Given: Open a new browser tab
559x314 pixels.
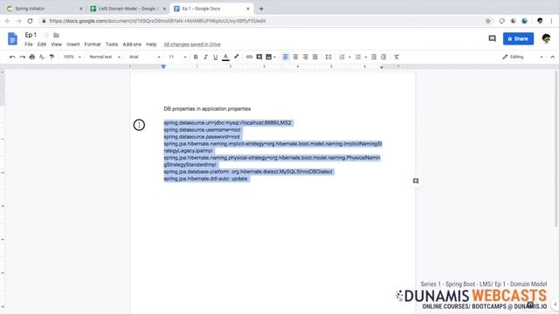Looking at the screenshot, I should coord(261,9).
